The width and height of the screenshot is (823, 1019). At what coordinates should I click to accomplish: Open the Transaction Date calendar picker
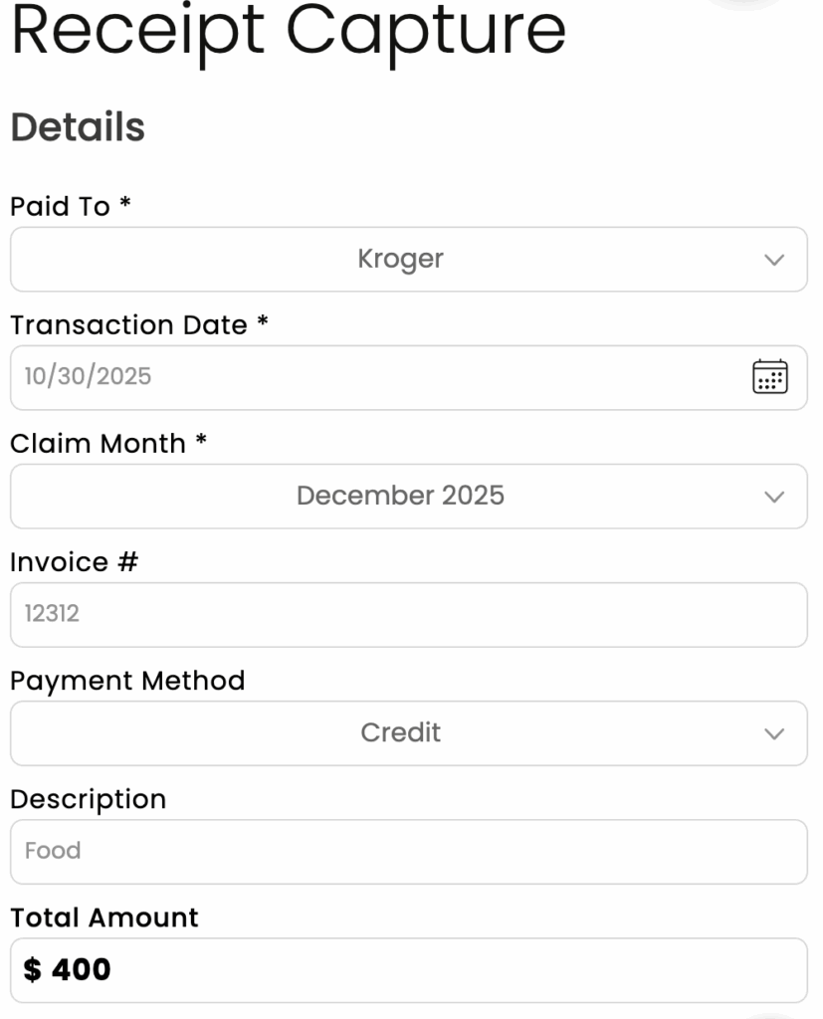pos(769,377)
